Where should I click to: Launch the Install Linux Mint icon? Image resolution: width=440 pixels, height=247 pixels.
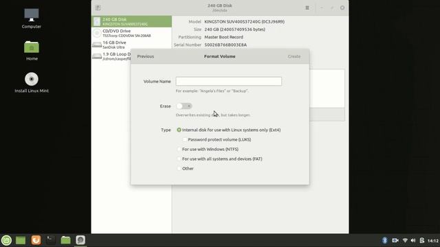coord(32,82)
